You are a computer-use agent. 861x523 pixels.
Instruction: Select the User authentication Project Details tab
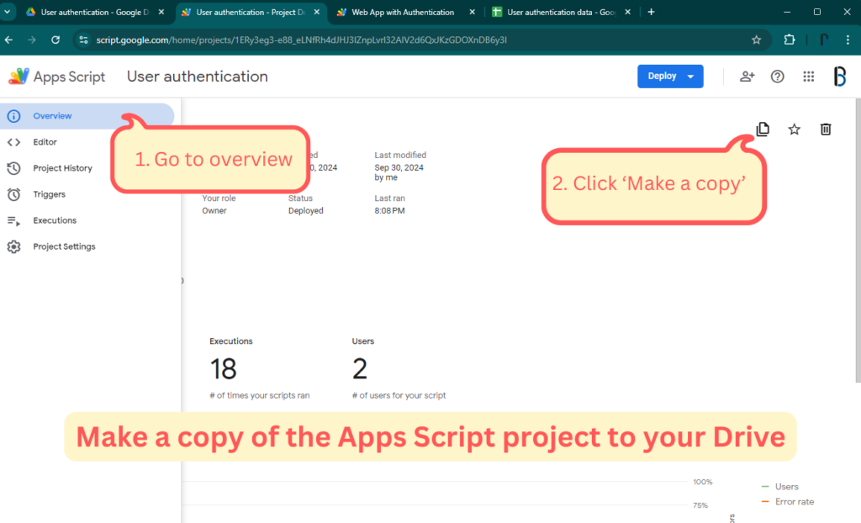250,12
